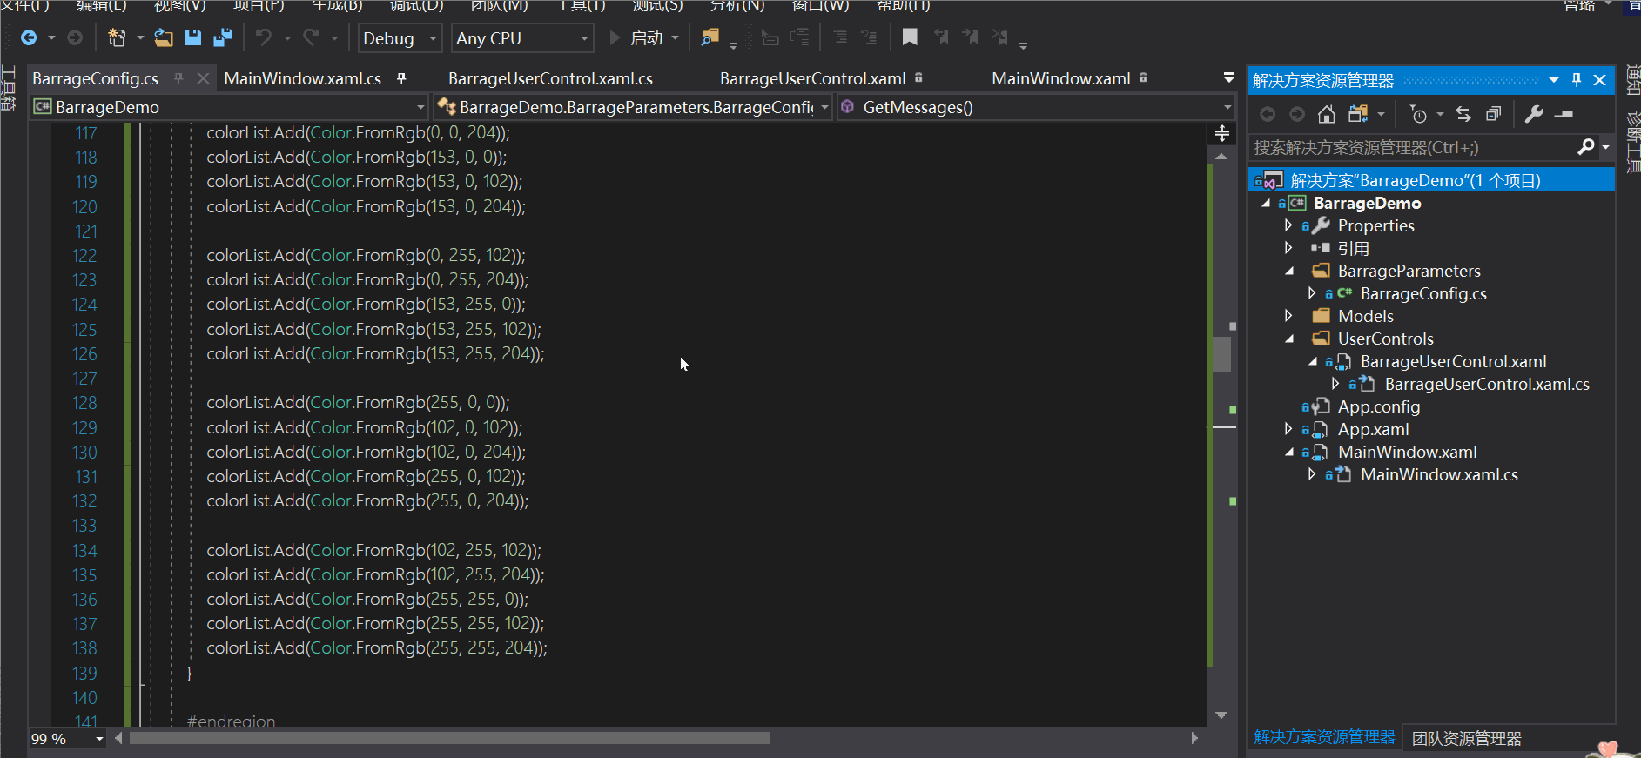The width and height of the screenshot is (1641, 758).
Task: Close the BarrageConfig.cs tab
Action: (x=203, y=78)
